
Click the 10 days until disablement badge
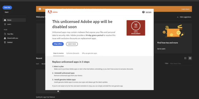pyautogui.click(x=136, y=28)
